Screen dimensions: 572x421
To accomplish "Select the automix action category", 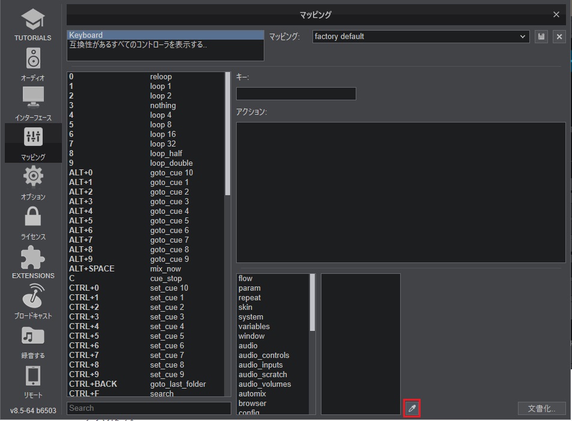I will [273, 393].
